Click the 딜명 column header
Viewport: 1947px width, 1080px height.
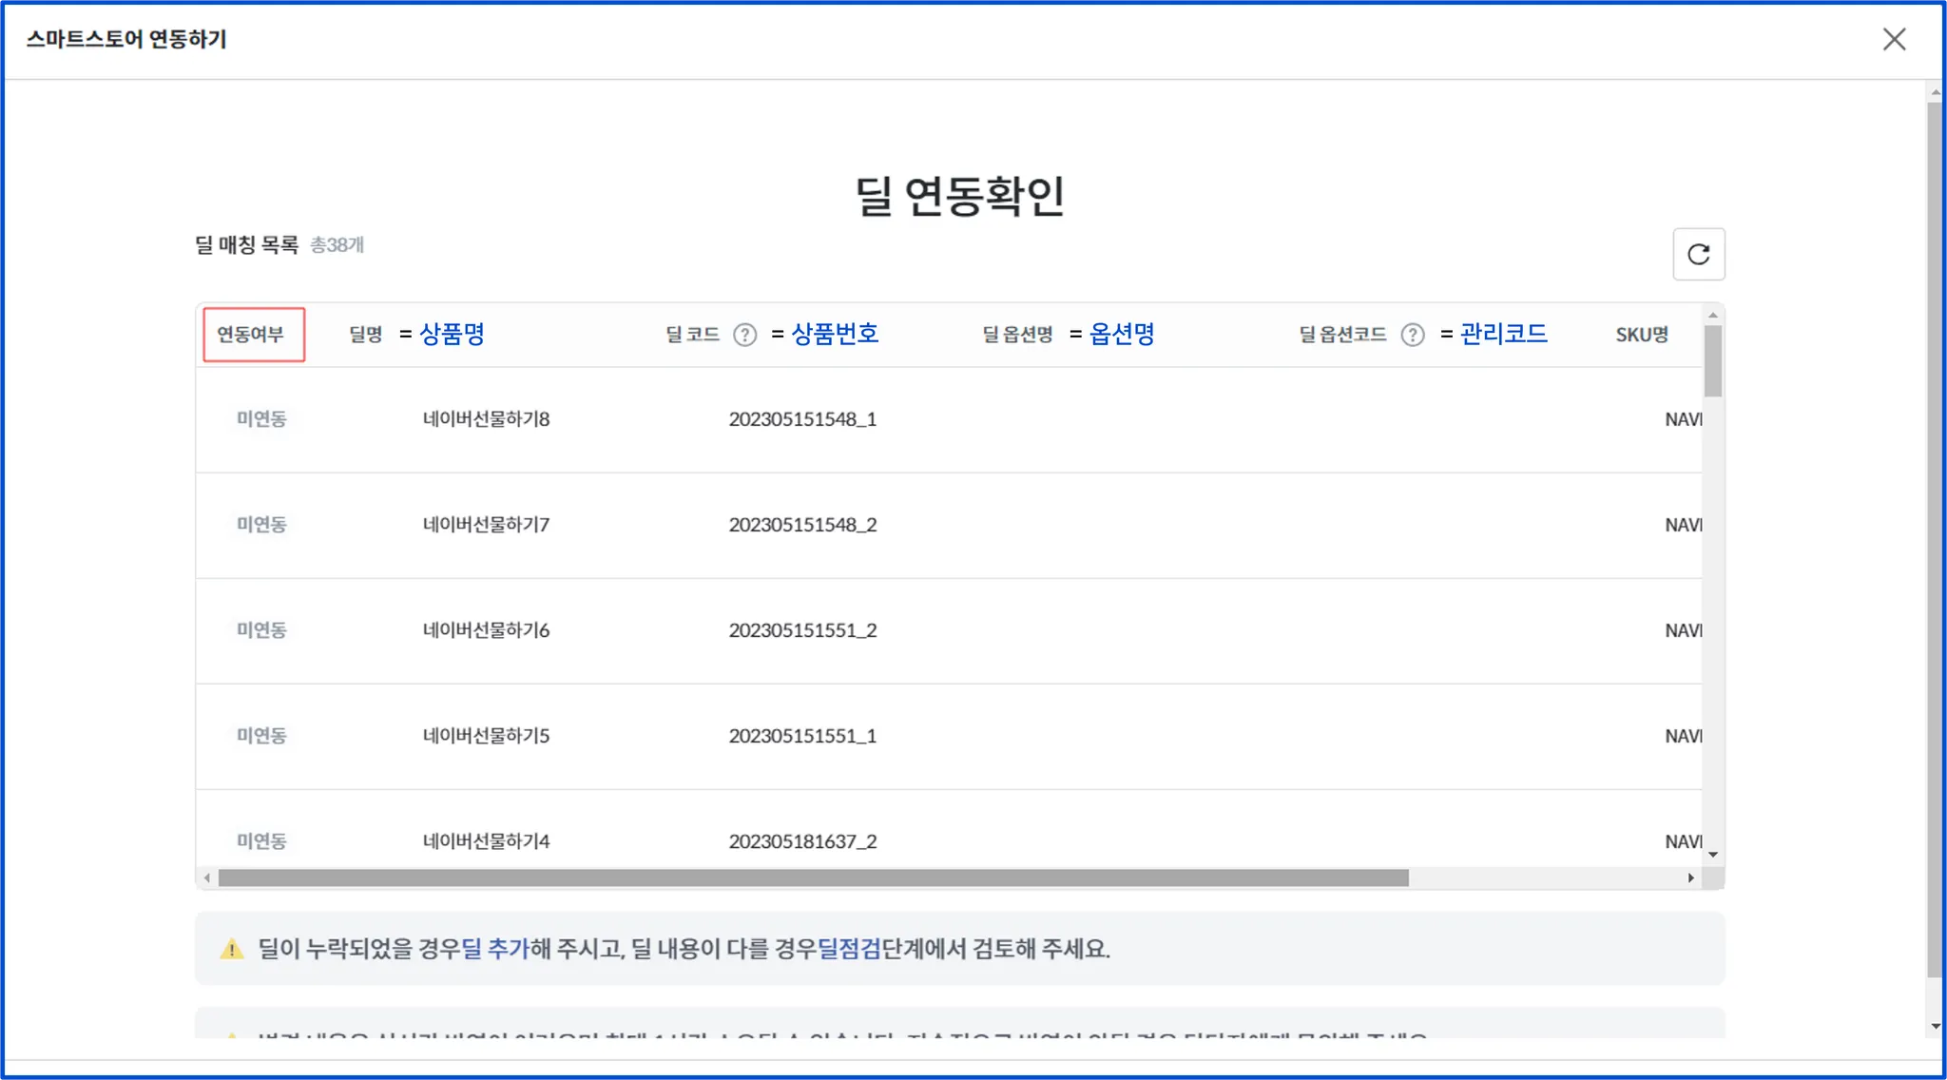pos(365,335)
